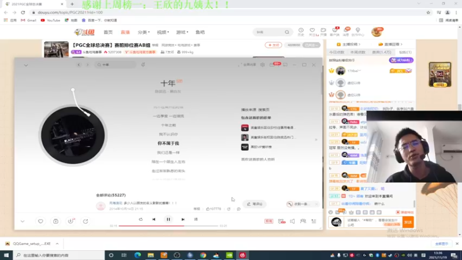462x260 pixels.
Task: Share the current song
Action: point(85,221)
